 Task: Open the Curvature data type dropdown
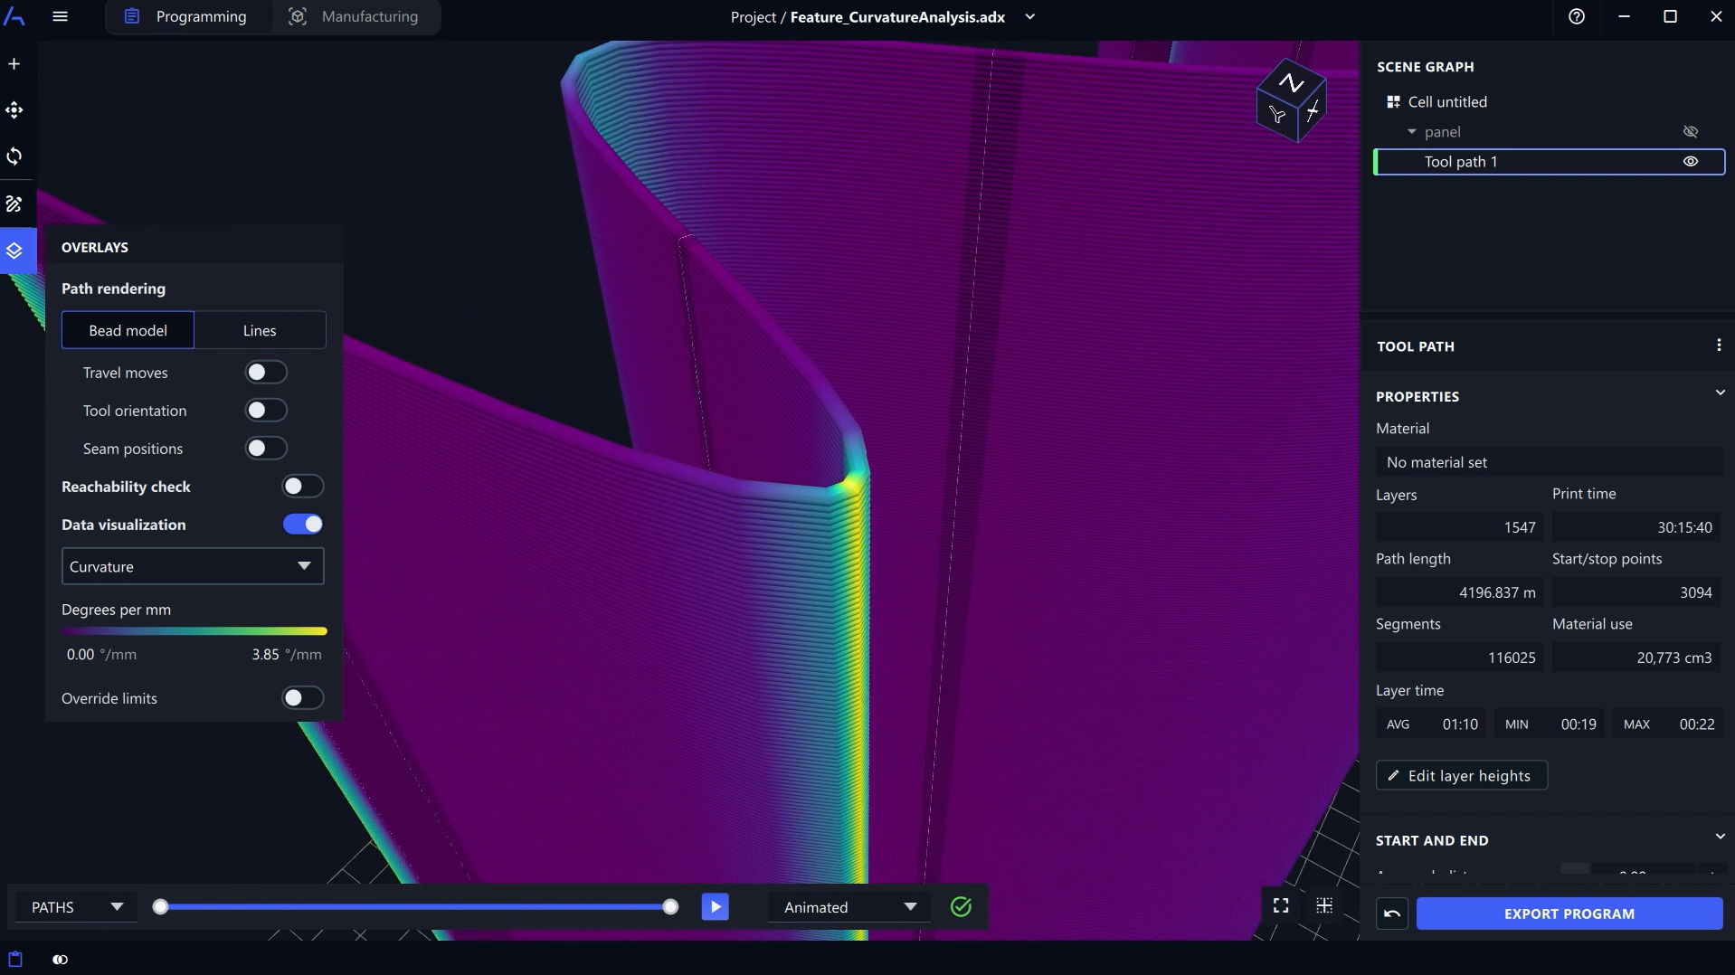(192, 567)
